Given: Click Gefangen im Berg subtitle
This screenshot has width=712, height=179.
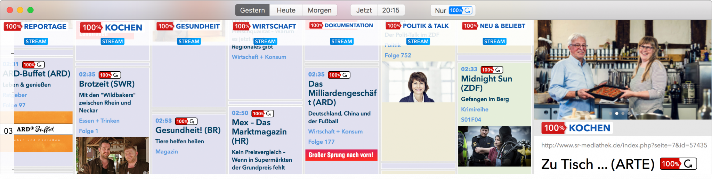Looking at the screenshot, I should [485, 99].
